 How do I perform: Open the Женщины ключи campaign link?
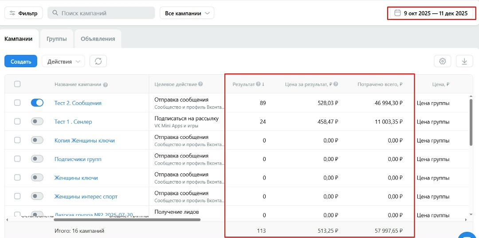(76, 178)
